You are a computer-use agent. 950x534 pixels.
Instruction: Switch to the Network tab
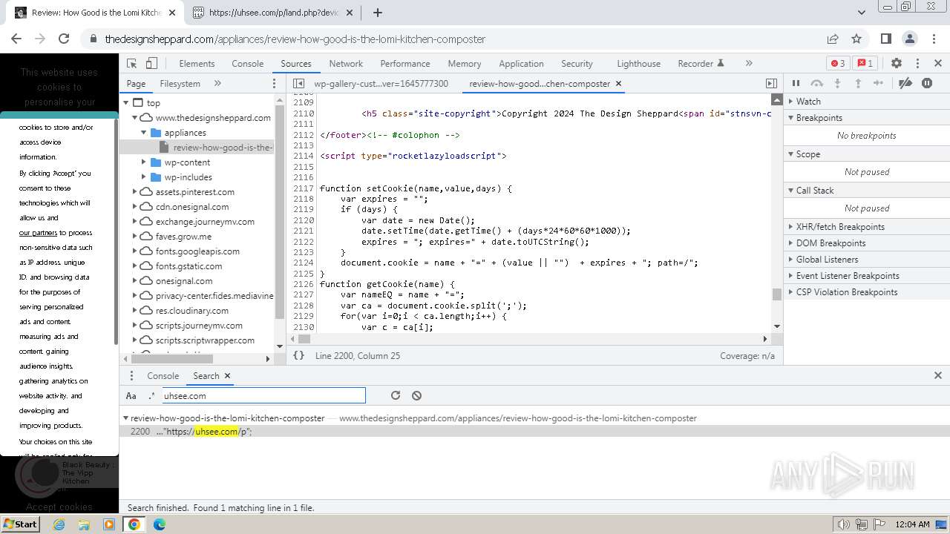click(x=346, y=64)
